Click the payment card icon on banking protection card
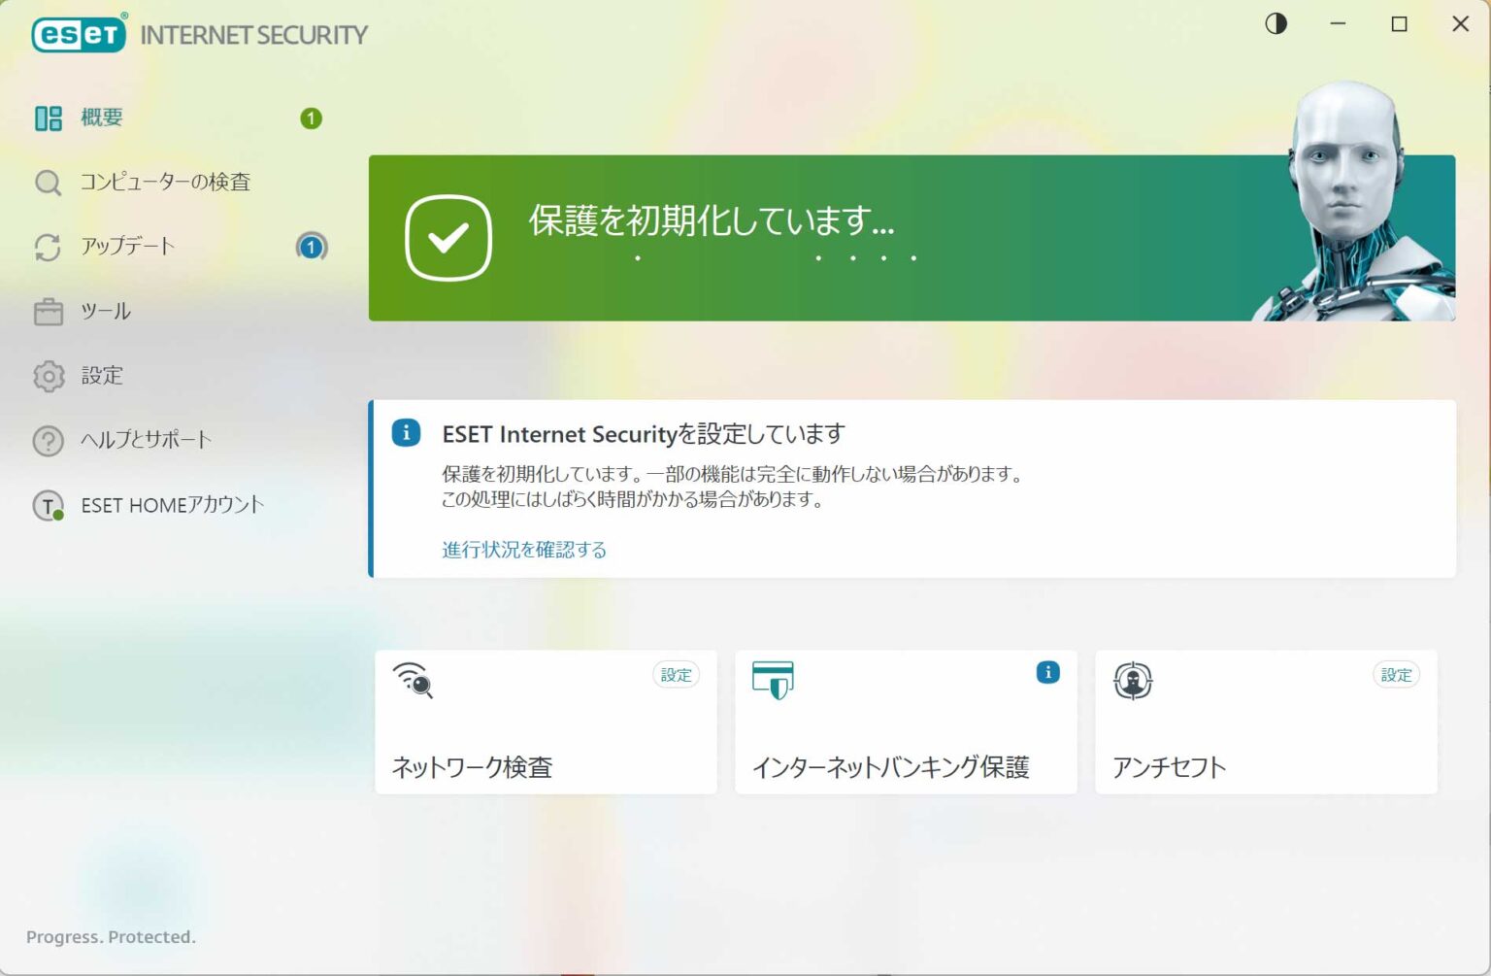This screenshot has width=1491, height=976. coord(773,681)
